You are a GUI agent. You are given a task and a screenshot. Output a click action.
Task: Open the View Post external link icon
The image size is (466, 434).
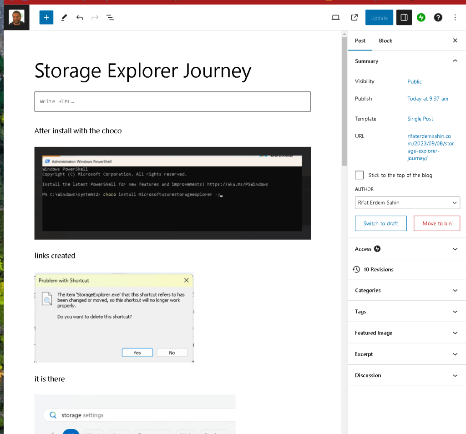point(354,18)
